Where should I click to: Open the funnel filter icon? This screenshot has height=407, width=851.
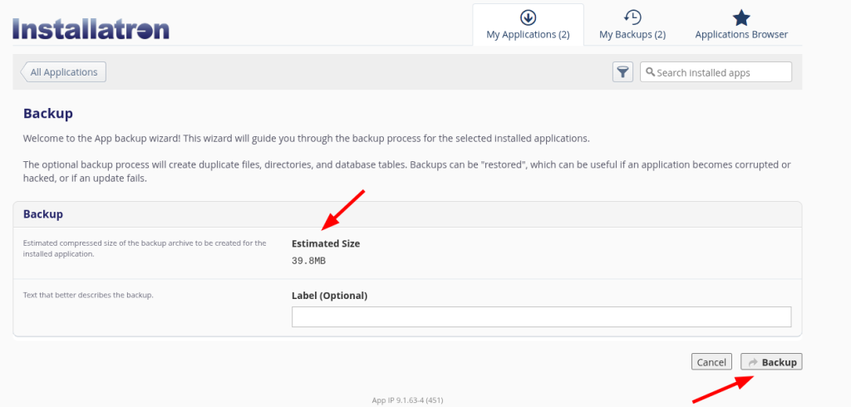click(623, 72)
